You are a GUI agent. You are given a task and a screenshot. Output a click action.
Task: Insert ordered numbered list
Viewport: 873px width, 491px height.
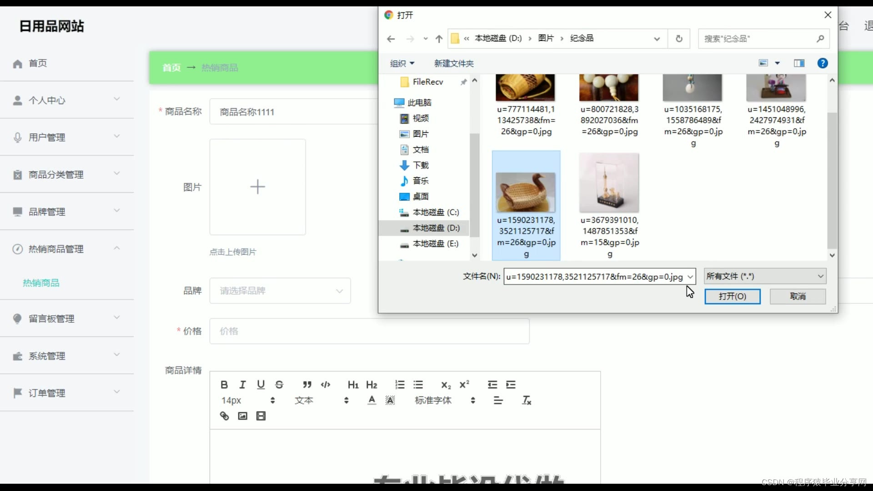pos(400,385)
